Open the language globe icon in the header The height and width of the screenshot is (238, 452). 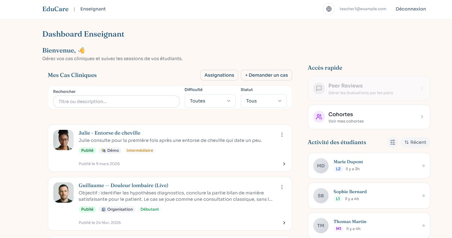(x=329, y=9)
